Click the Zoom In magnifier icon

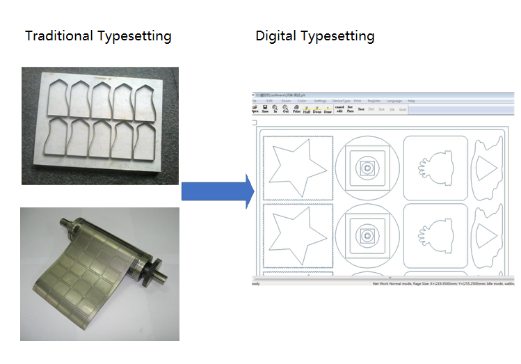coord(275,109)
